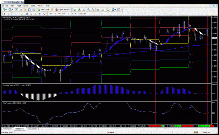The width and height of the screenshot is (219, 135).
Task: Open the Charts menu
Action: coord(26,6)
